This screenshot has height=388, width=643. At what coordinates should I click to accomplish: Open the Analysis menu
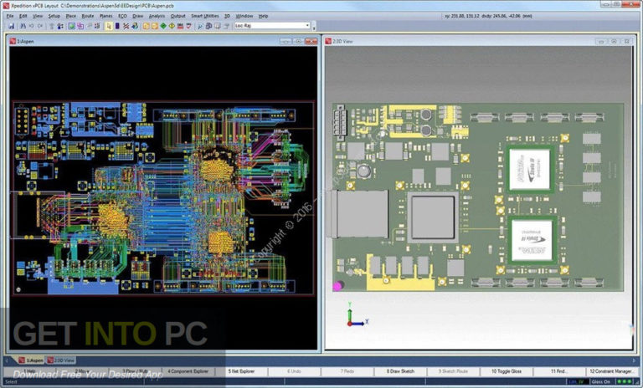tap(157, 16)
